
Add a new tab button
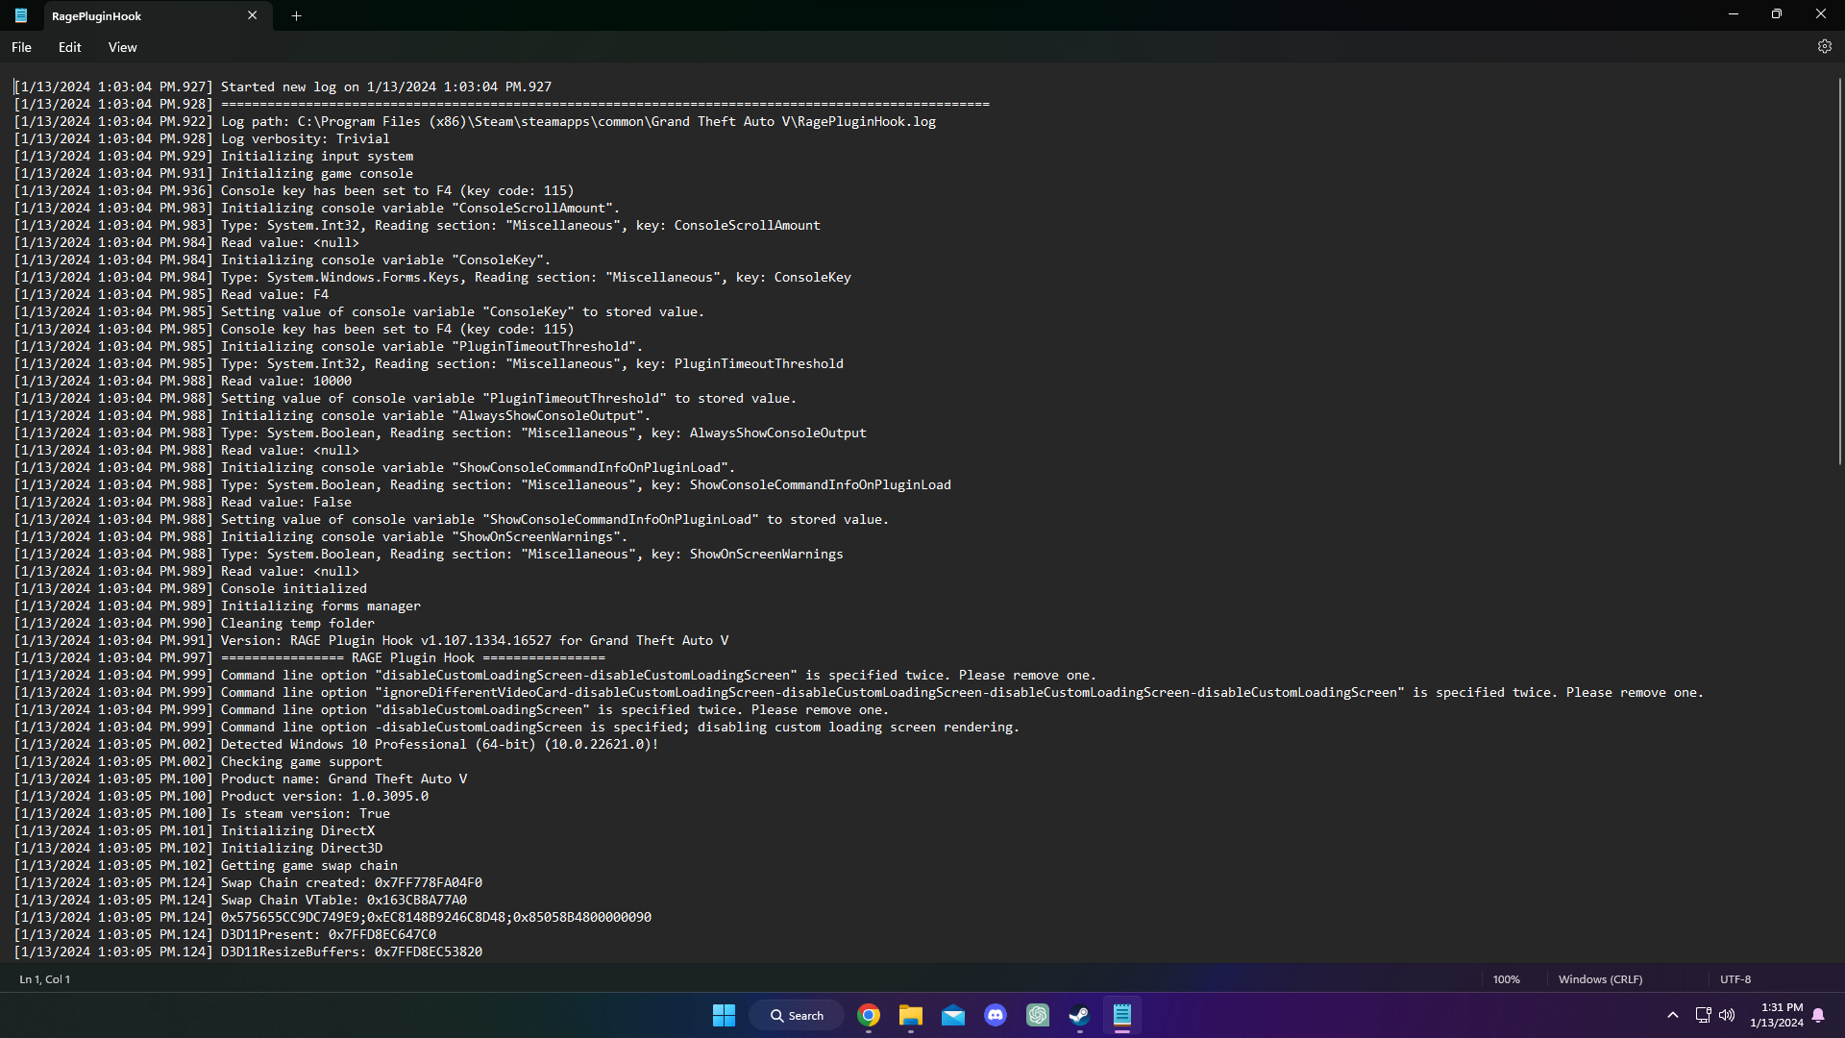coord(296,15)
